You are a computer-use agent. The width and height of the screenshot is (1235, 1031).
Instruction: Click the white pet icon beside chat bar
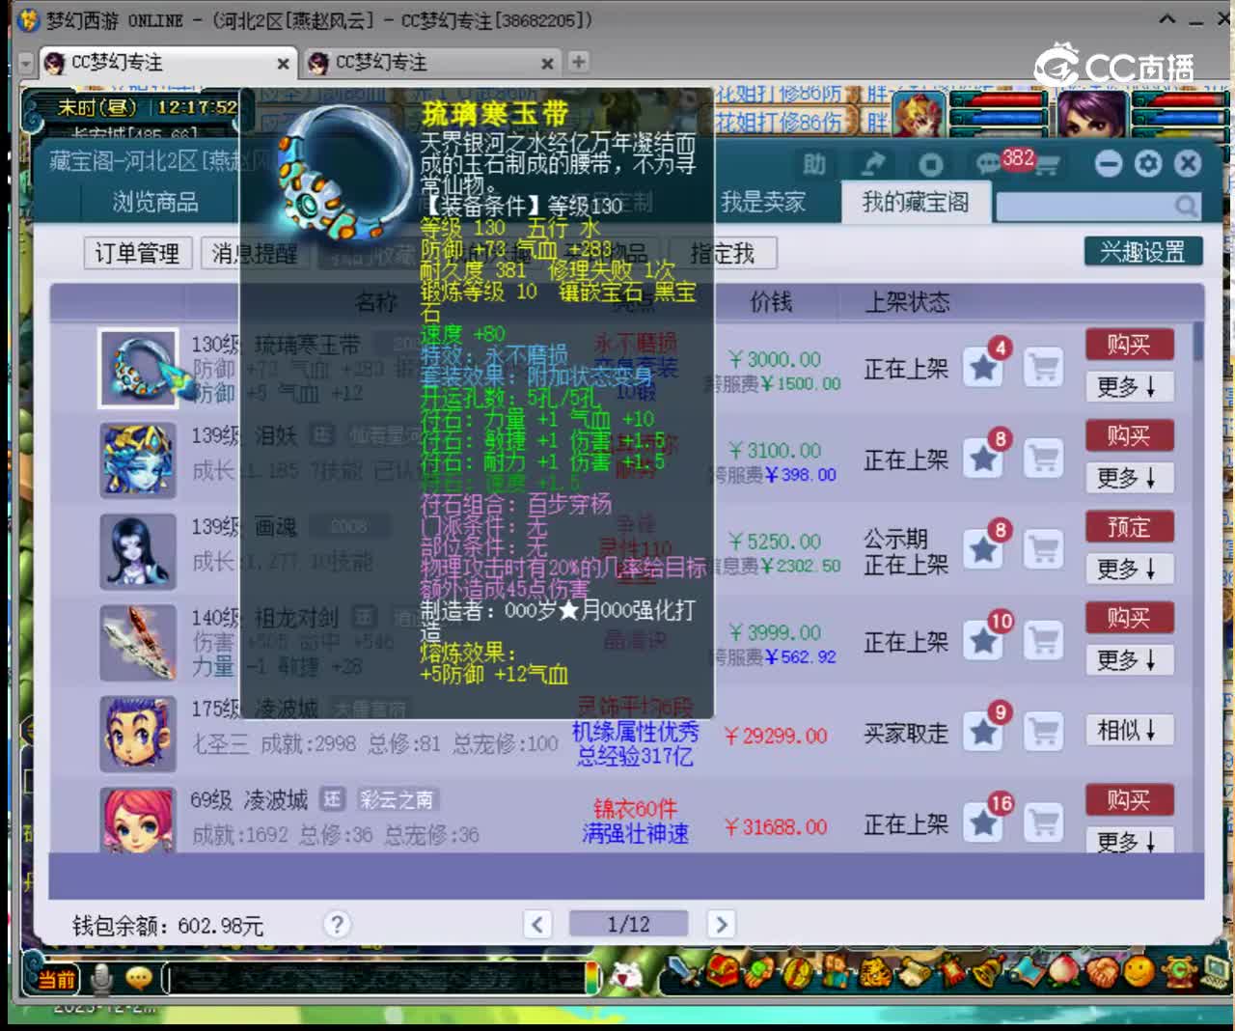point(627,975)
